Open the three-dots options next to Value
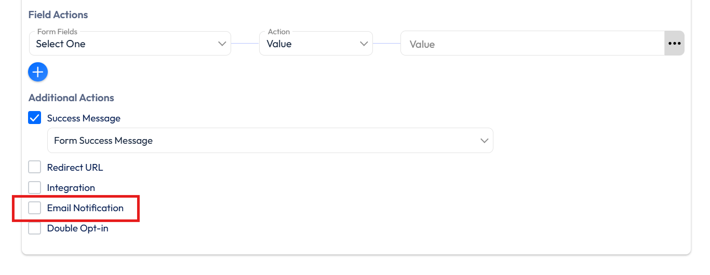The width and height of the screenshot is (710, 275). tap(674, 44)
